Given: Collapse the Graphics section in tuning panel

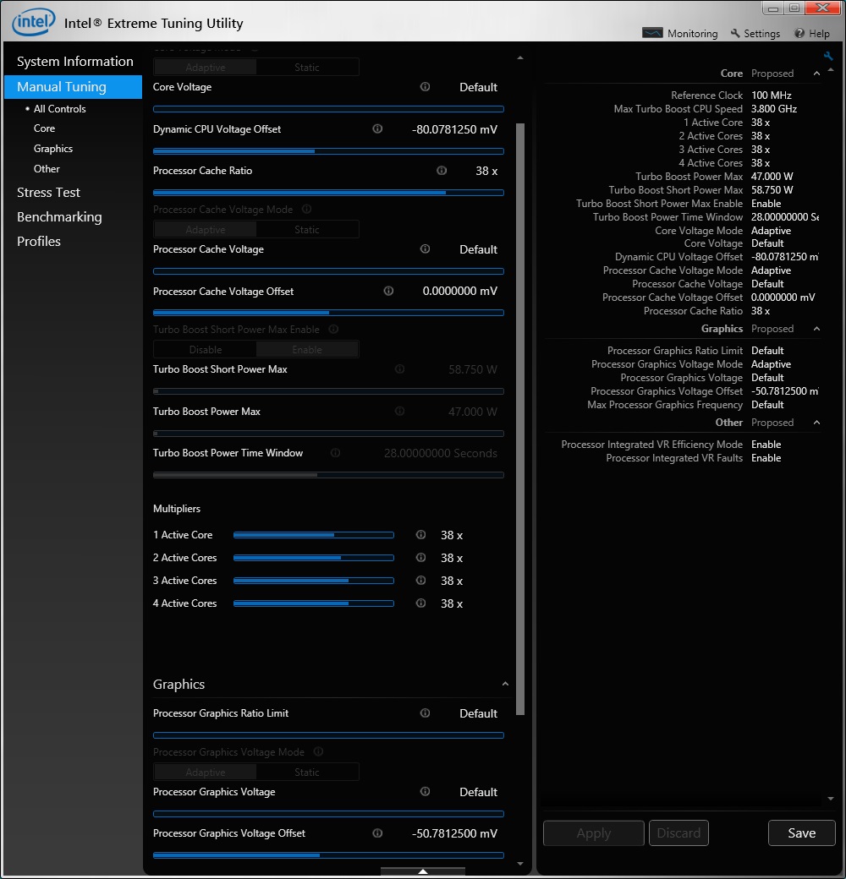Looking at the screenshot, I should (x=505, y=684).
